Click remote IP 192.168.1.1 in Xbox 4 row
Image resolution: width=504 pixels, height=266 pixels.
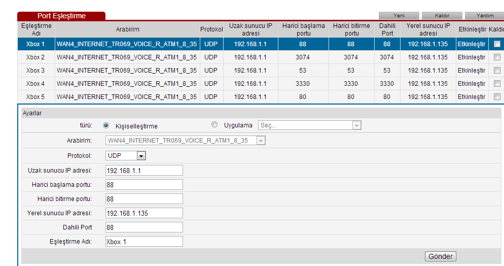click(x=250, y=84)
